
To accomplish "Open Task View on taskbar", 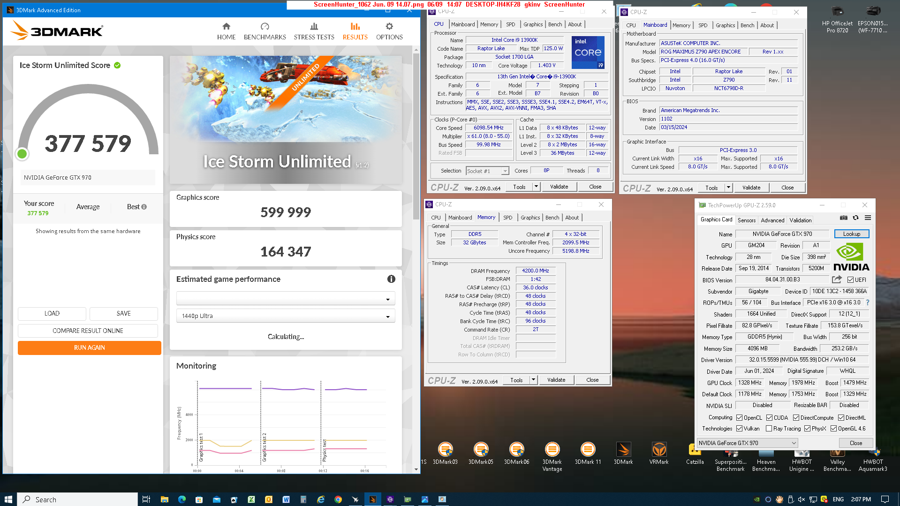I will pos(146,499).
